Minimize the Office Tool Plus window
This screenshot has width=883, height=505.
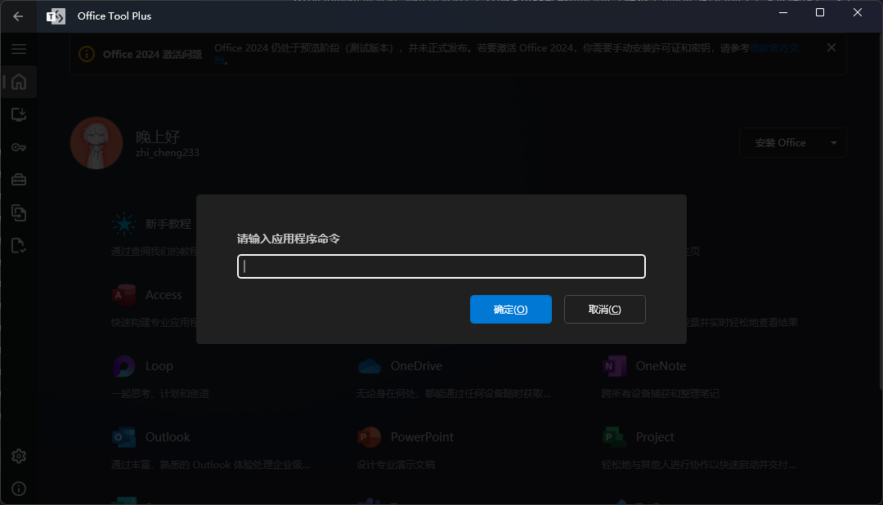coord(782,12)
